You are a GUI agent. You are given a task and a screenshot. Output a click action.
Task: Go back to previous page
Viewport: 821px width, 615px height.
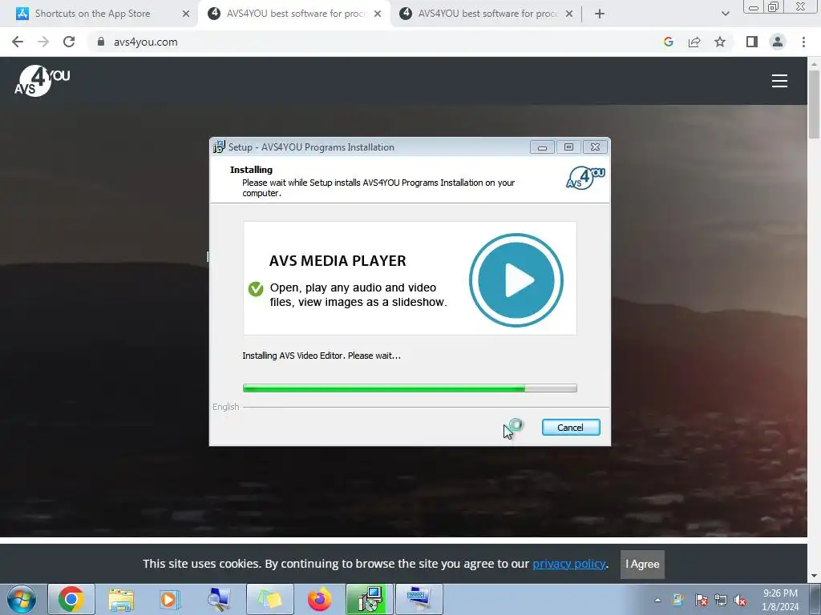pos(18,42)
